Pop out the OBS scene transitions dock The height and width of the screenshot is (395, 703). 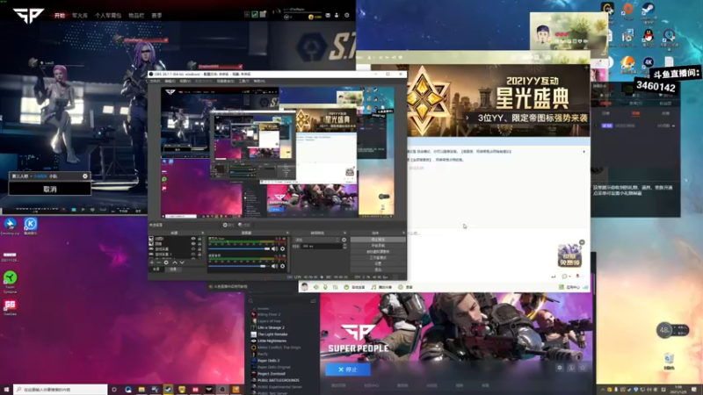pyautogui.click(x=344, y=233)
